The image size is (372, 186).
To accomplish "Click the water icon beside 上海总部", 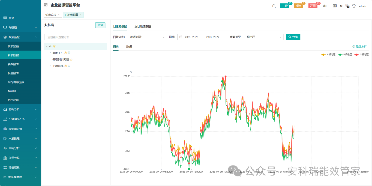I will [x=69, y=66].
